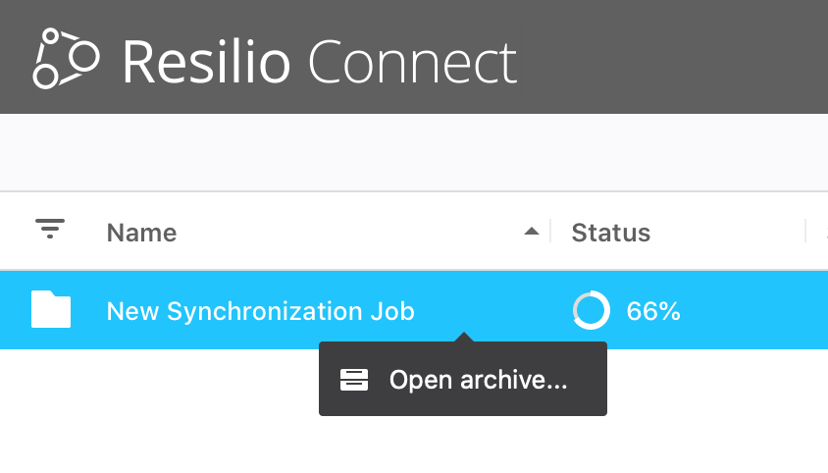Open the column filter icon
The width and height of the screenshot is (828, 473).
pyautogui.click(x=50, y=230)
